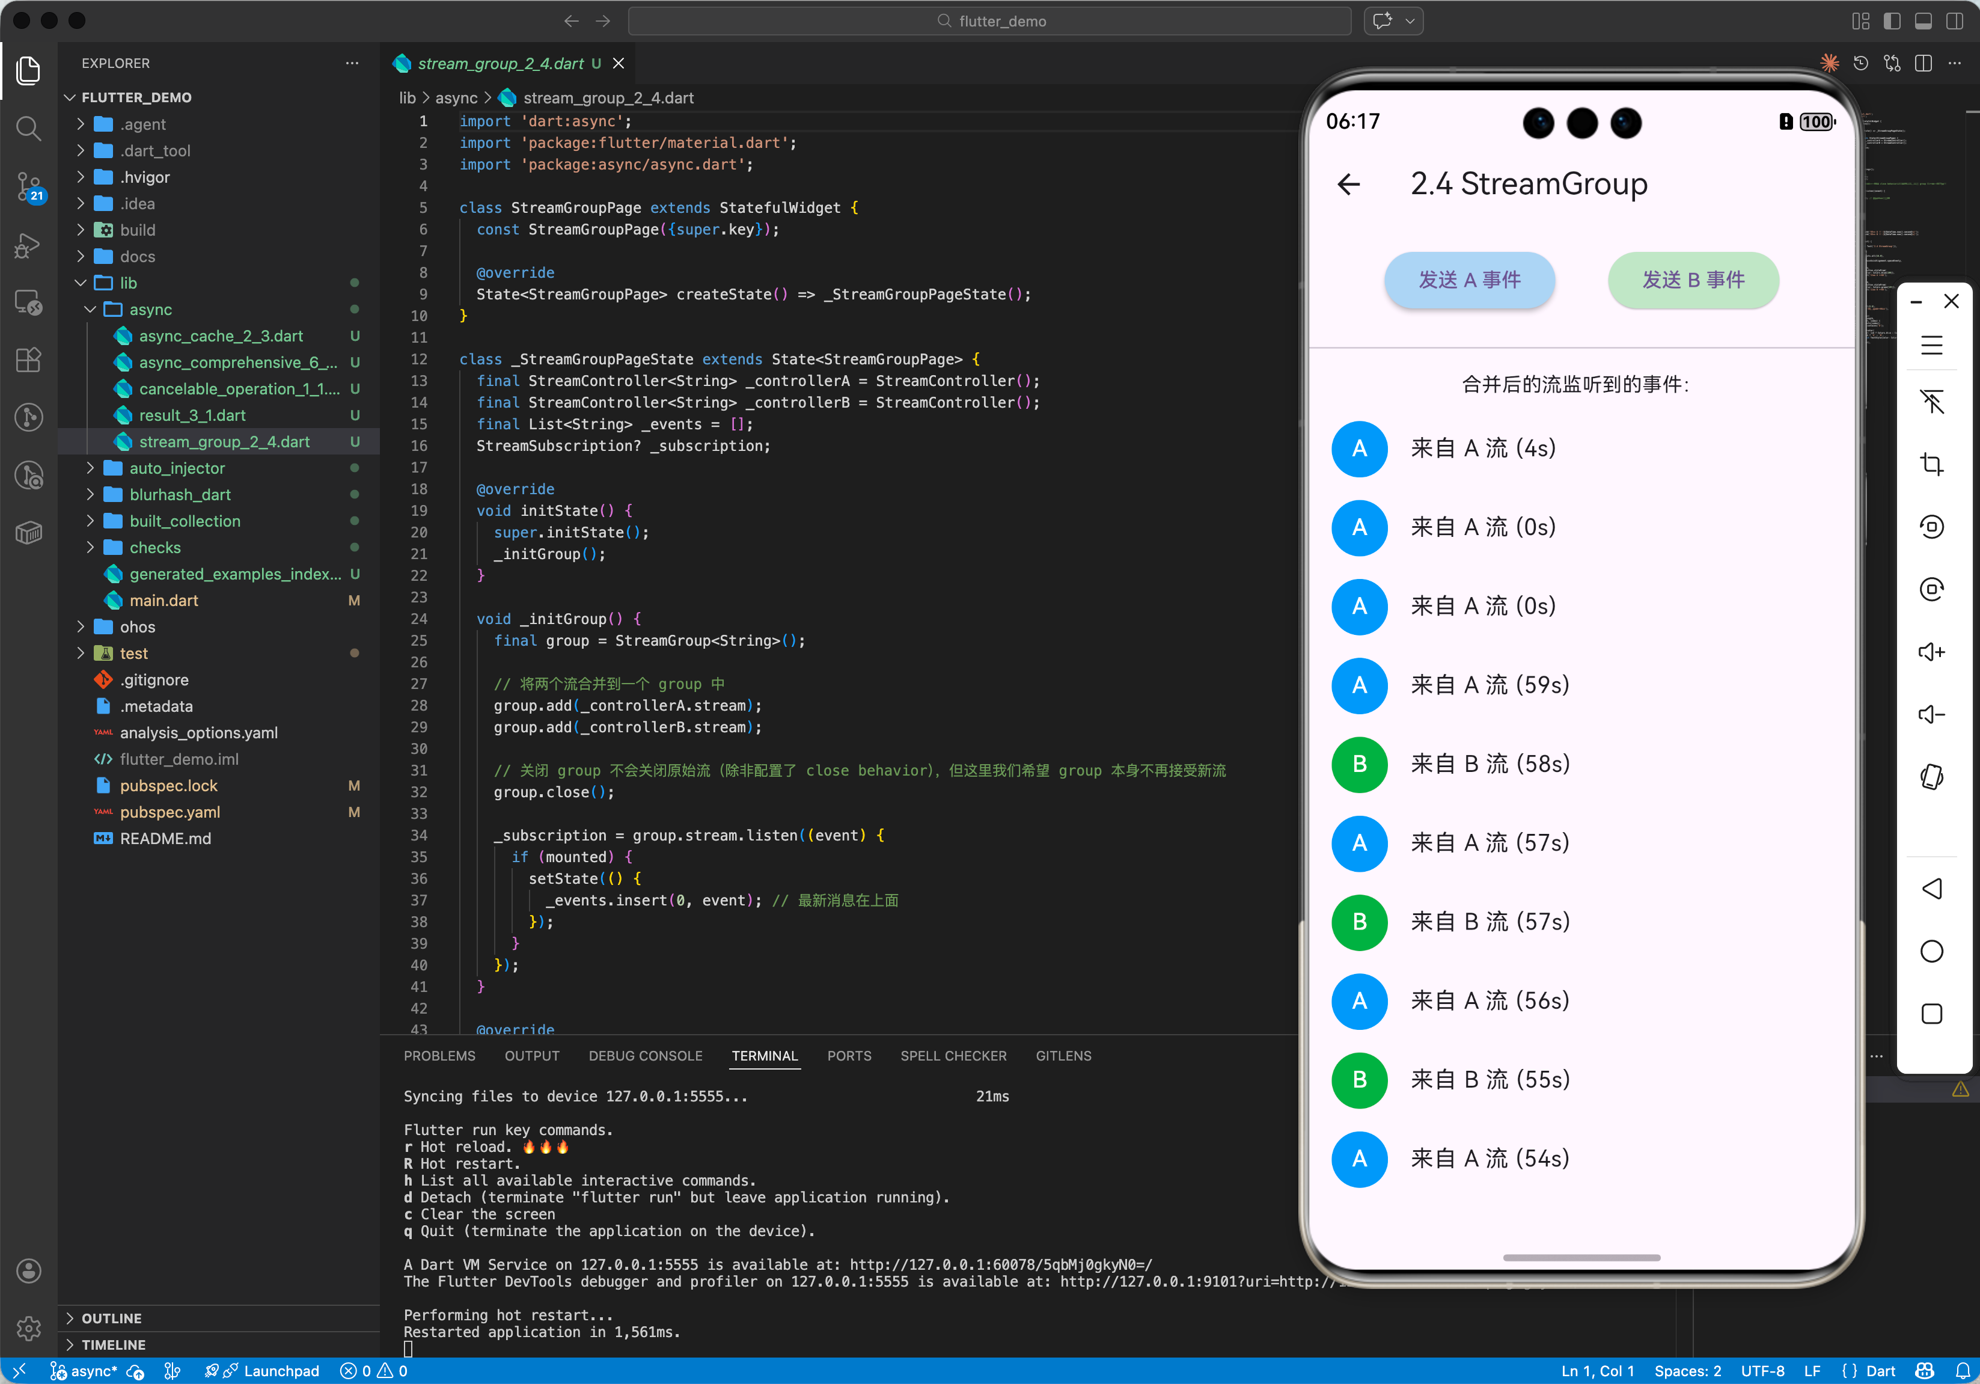Click the emulator screenshot crop icon
Screen dimensions: 1980x1384
coord(1931,464)
